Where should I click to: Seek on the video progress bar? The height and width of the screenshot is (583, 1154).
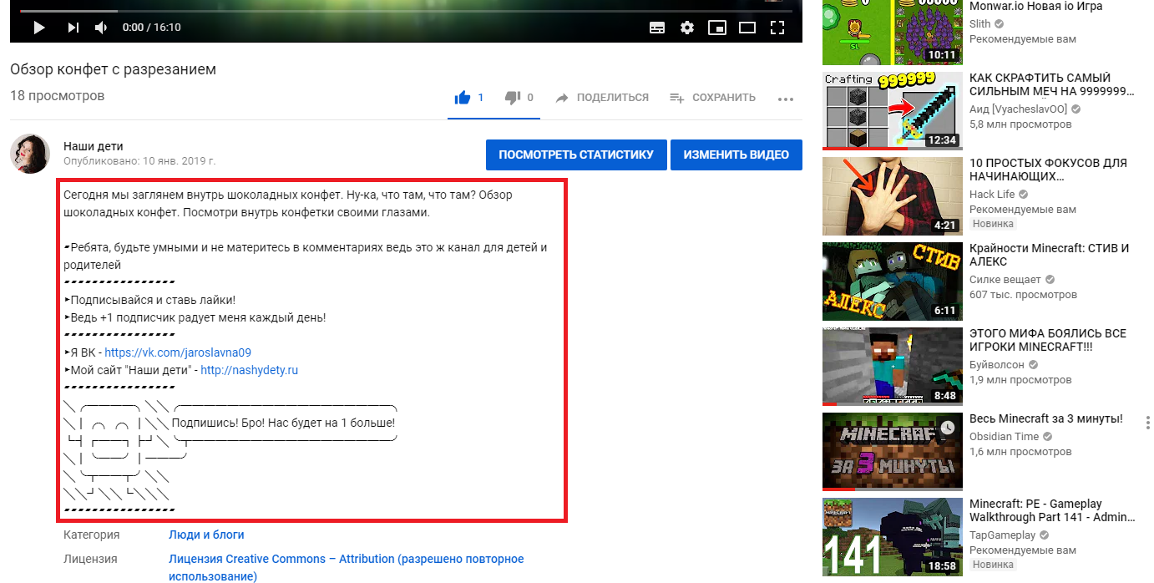coord(406,11)
